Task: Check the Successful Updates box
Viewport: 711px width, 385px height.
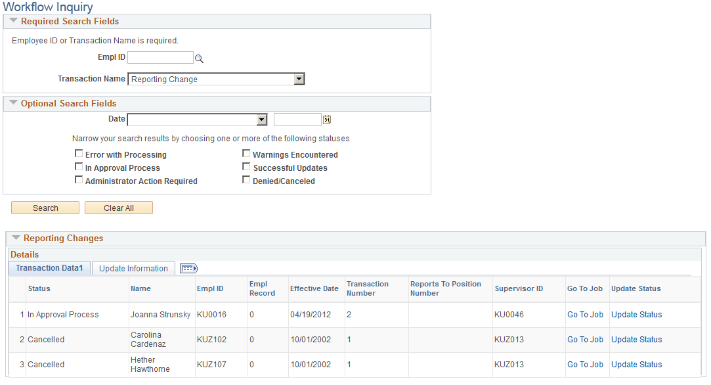Action: pyautogui.click(x=246, y=166)
